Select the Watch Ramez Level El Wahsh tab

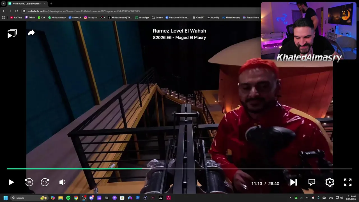(27, 4)
